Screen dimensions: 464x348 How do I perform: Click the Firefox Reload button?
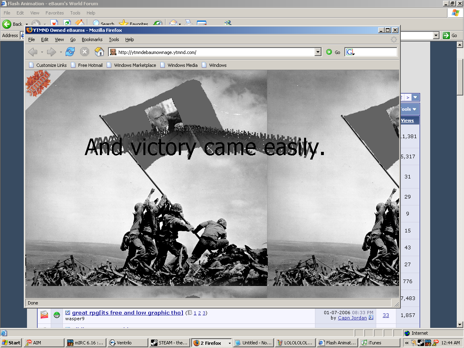[70, 52]
